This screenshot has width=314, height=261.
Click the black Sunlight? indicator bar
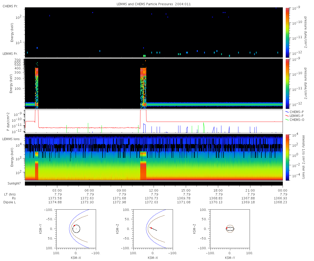(x=154, y=183)
